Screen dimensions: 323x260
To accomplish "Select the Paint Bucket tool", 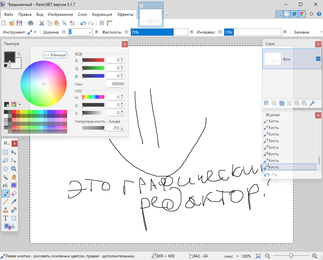I will pos(6,185).
